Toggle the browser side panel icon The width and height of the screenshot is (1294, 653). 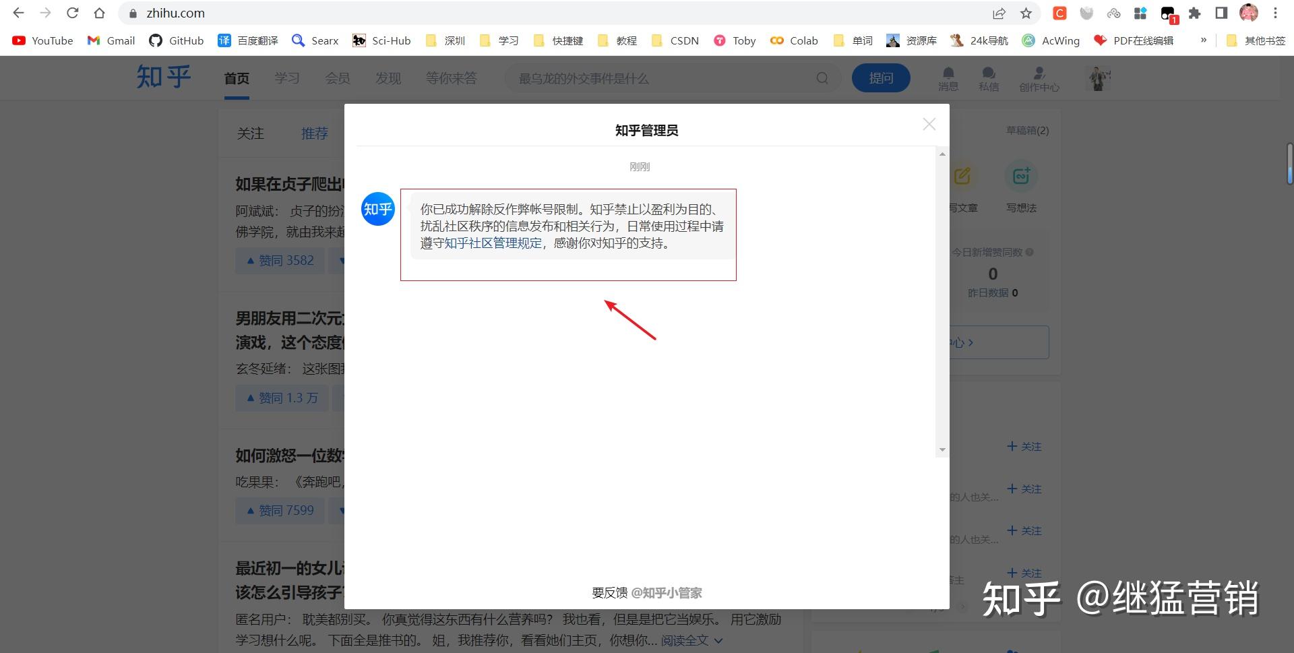1221,13
